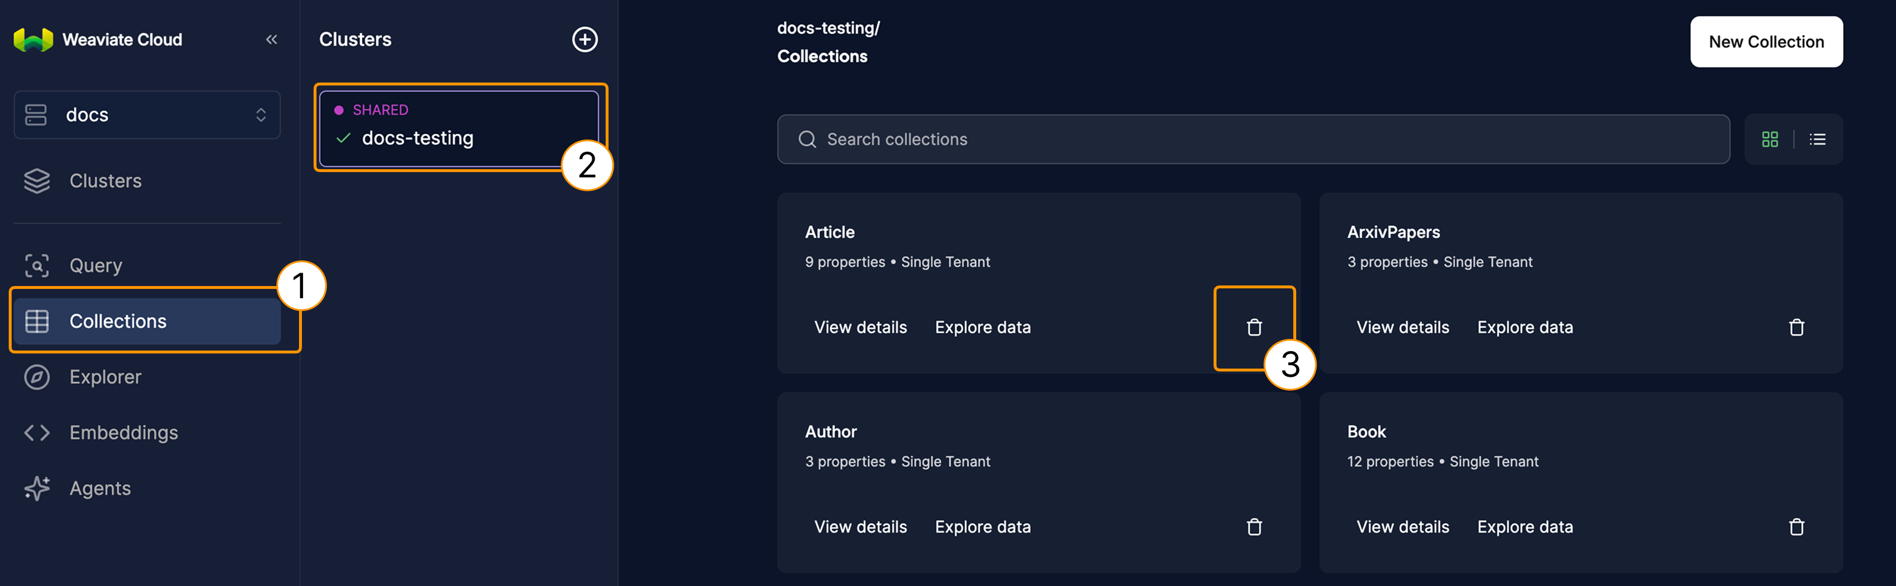
Task: Open the Embeddings sidebar section
Action: click(123, 433)
